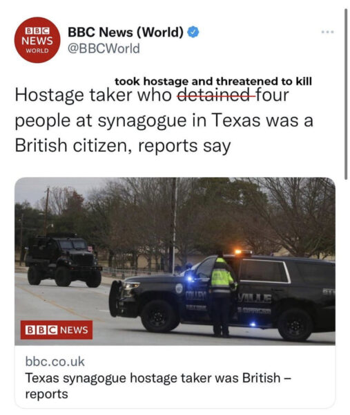
Task: Click the struck-through word 'detained'
Action: pos(214,95)
